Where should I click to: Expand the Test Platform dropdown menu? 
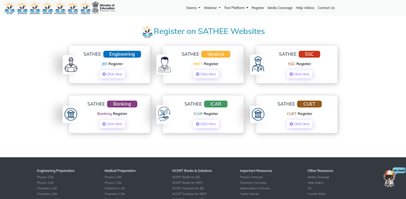[236, 8]
